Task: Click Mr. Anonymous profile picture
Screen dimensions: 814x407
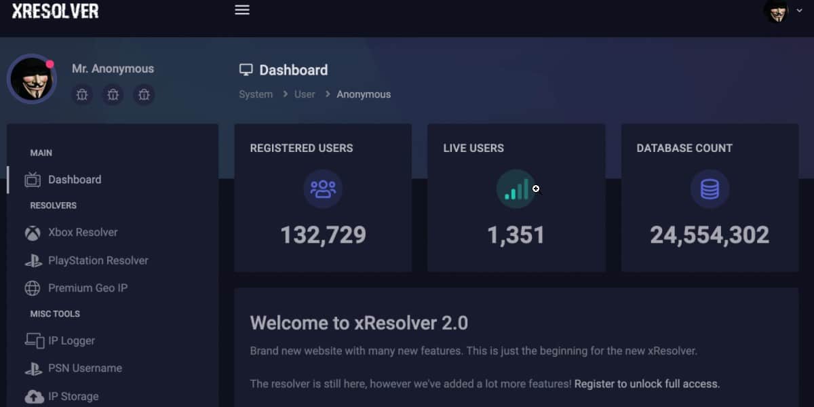Action: click(x=32, y=79)
